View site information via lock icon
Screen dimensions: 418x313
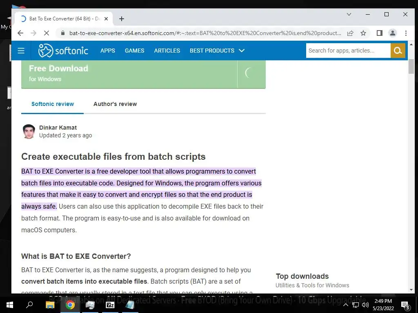(63, 33)
